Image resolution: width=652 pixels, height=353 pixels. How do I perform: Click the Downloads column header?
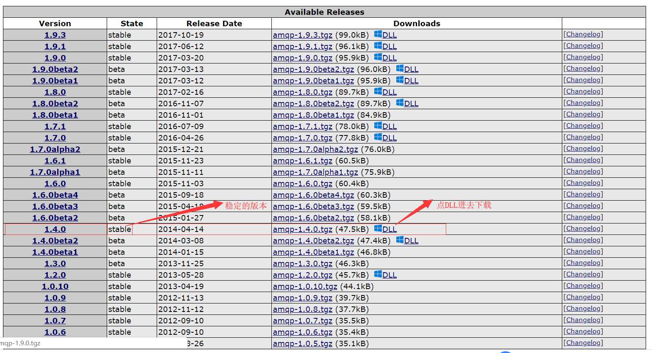[417, 24]
